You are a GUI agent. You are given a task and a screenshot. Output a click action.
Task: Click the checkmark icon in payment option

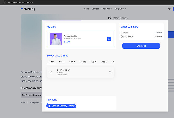pyautogui.click(x=49, y=106)
